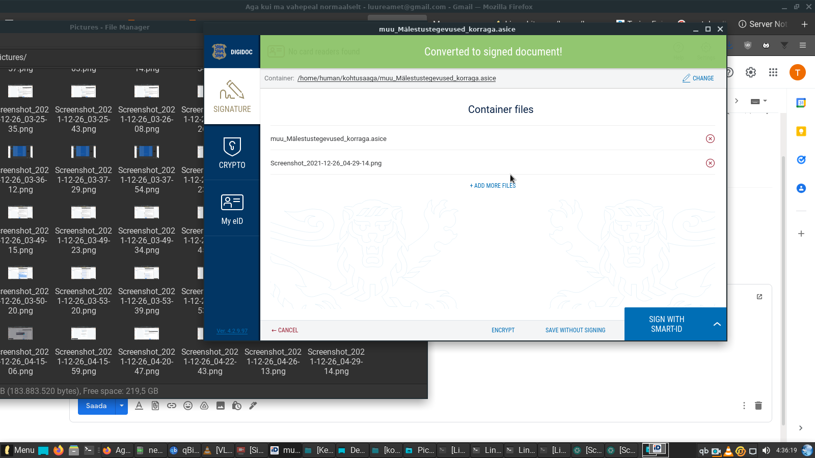Open Google Tasks side panel
This screenshot has height=458, width=815.
801,160
